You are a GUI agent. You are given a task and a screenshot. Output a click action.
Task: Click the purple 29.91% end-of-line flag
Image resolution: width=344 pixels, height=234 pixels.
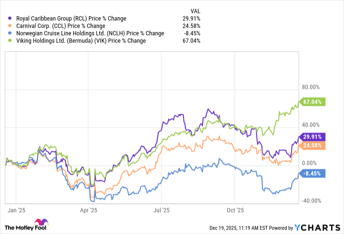point(312,137)
